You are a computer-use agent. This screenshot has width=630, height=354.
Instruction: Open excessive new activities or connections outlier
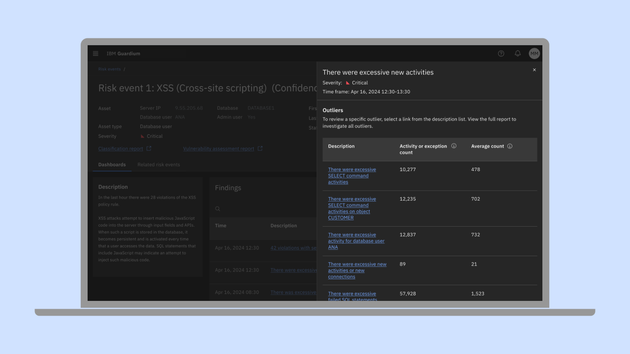(357, 270)
